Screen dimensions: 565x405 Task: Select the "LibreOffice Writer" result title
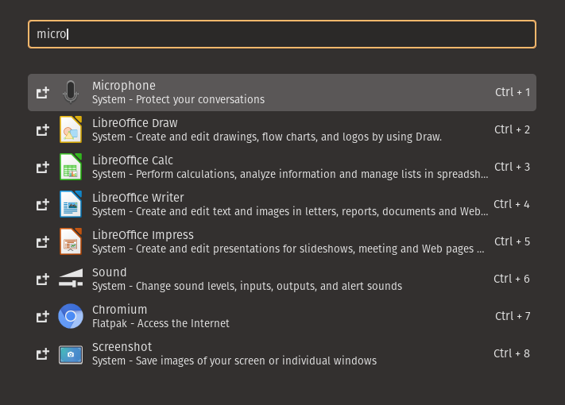(138, 197)
